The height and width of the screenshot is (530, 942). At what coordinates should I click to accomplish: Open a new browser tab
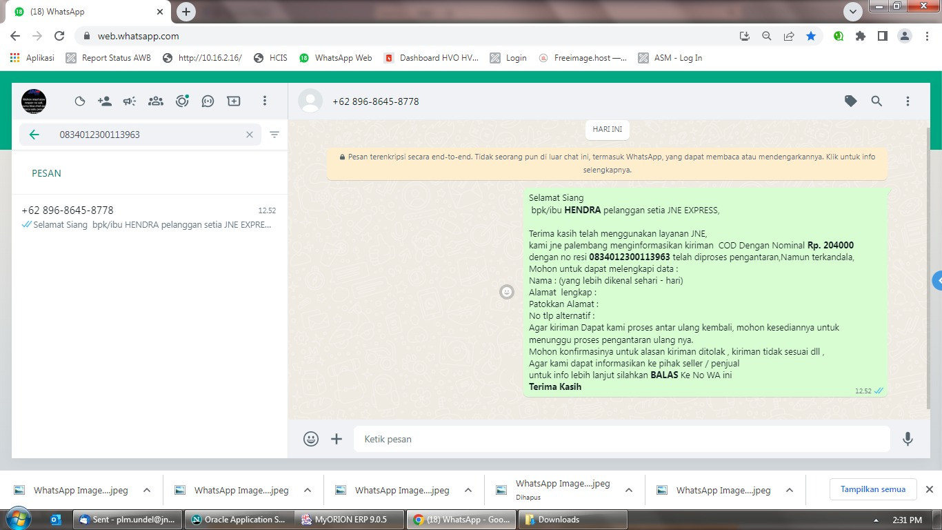186,12
